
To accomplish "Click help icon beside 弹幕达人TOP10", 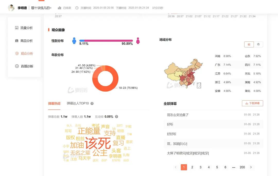I will 92,103.
